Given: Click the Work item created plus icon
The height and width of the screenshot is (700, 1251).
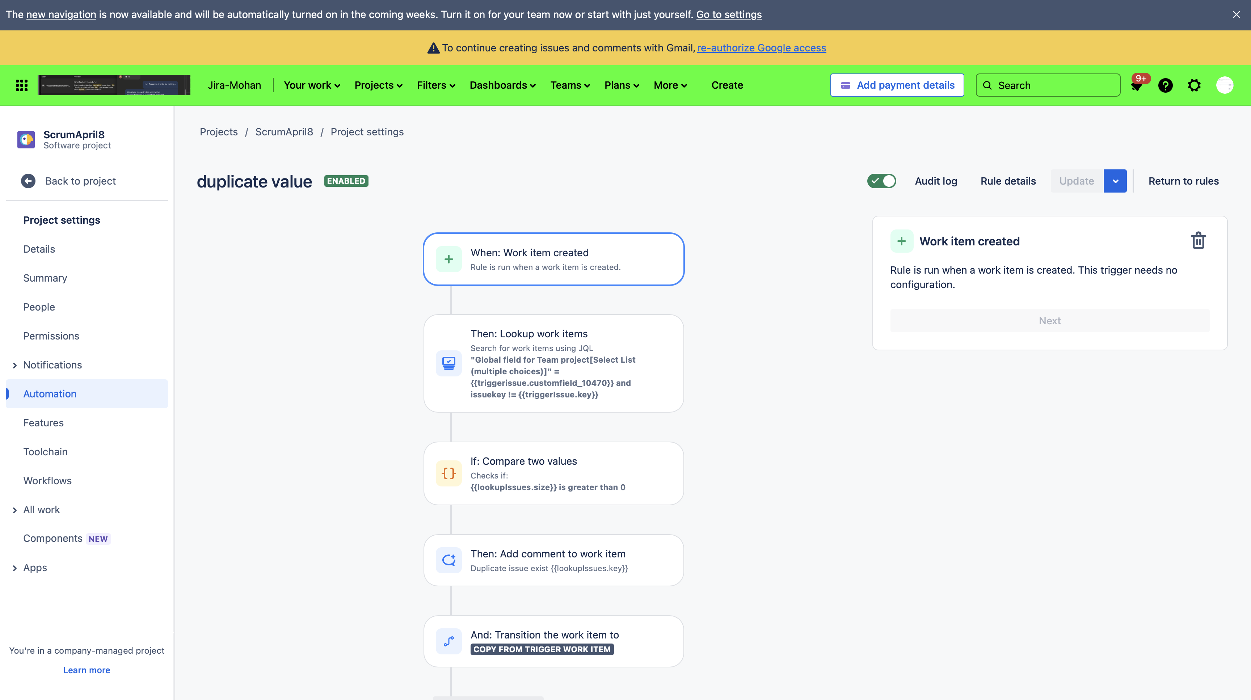Looking at the screenshot, I should (449, 259).
